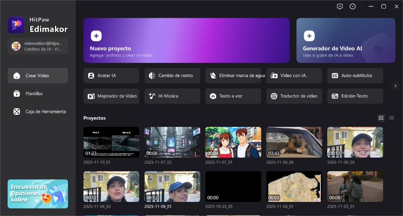Screen dimensions: 403x216
Task: Open map project thumbnail 2025-11-04_01
Action: (294, 186)
